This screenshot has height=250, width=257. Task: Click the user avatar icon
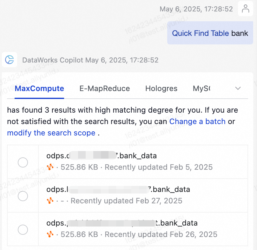click(x=246, y=9)
